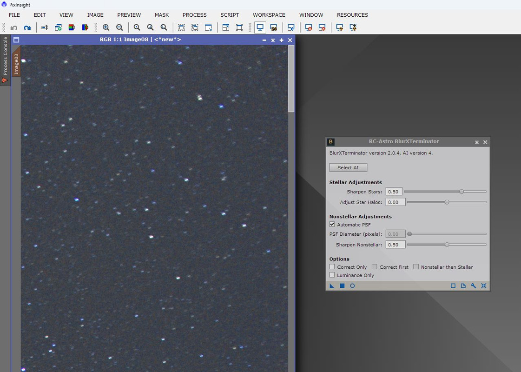Click the blue triangle apply-to-image icon in BlurXTerminator
This screenshot has height=372, width=521.
(x=332, y=286)
